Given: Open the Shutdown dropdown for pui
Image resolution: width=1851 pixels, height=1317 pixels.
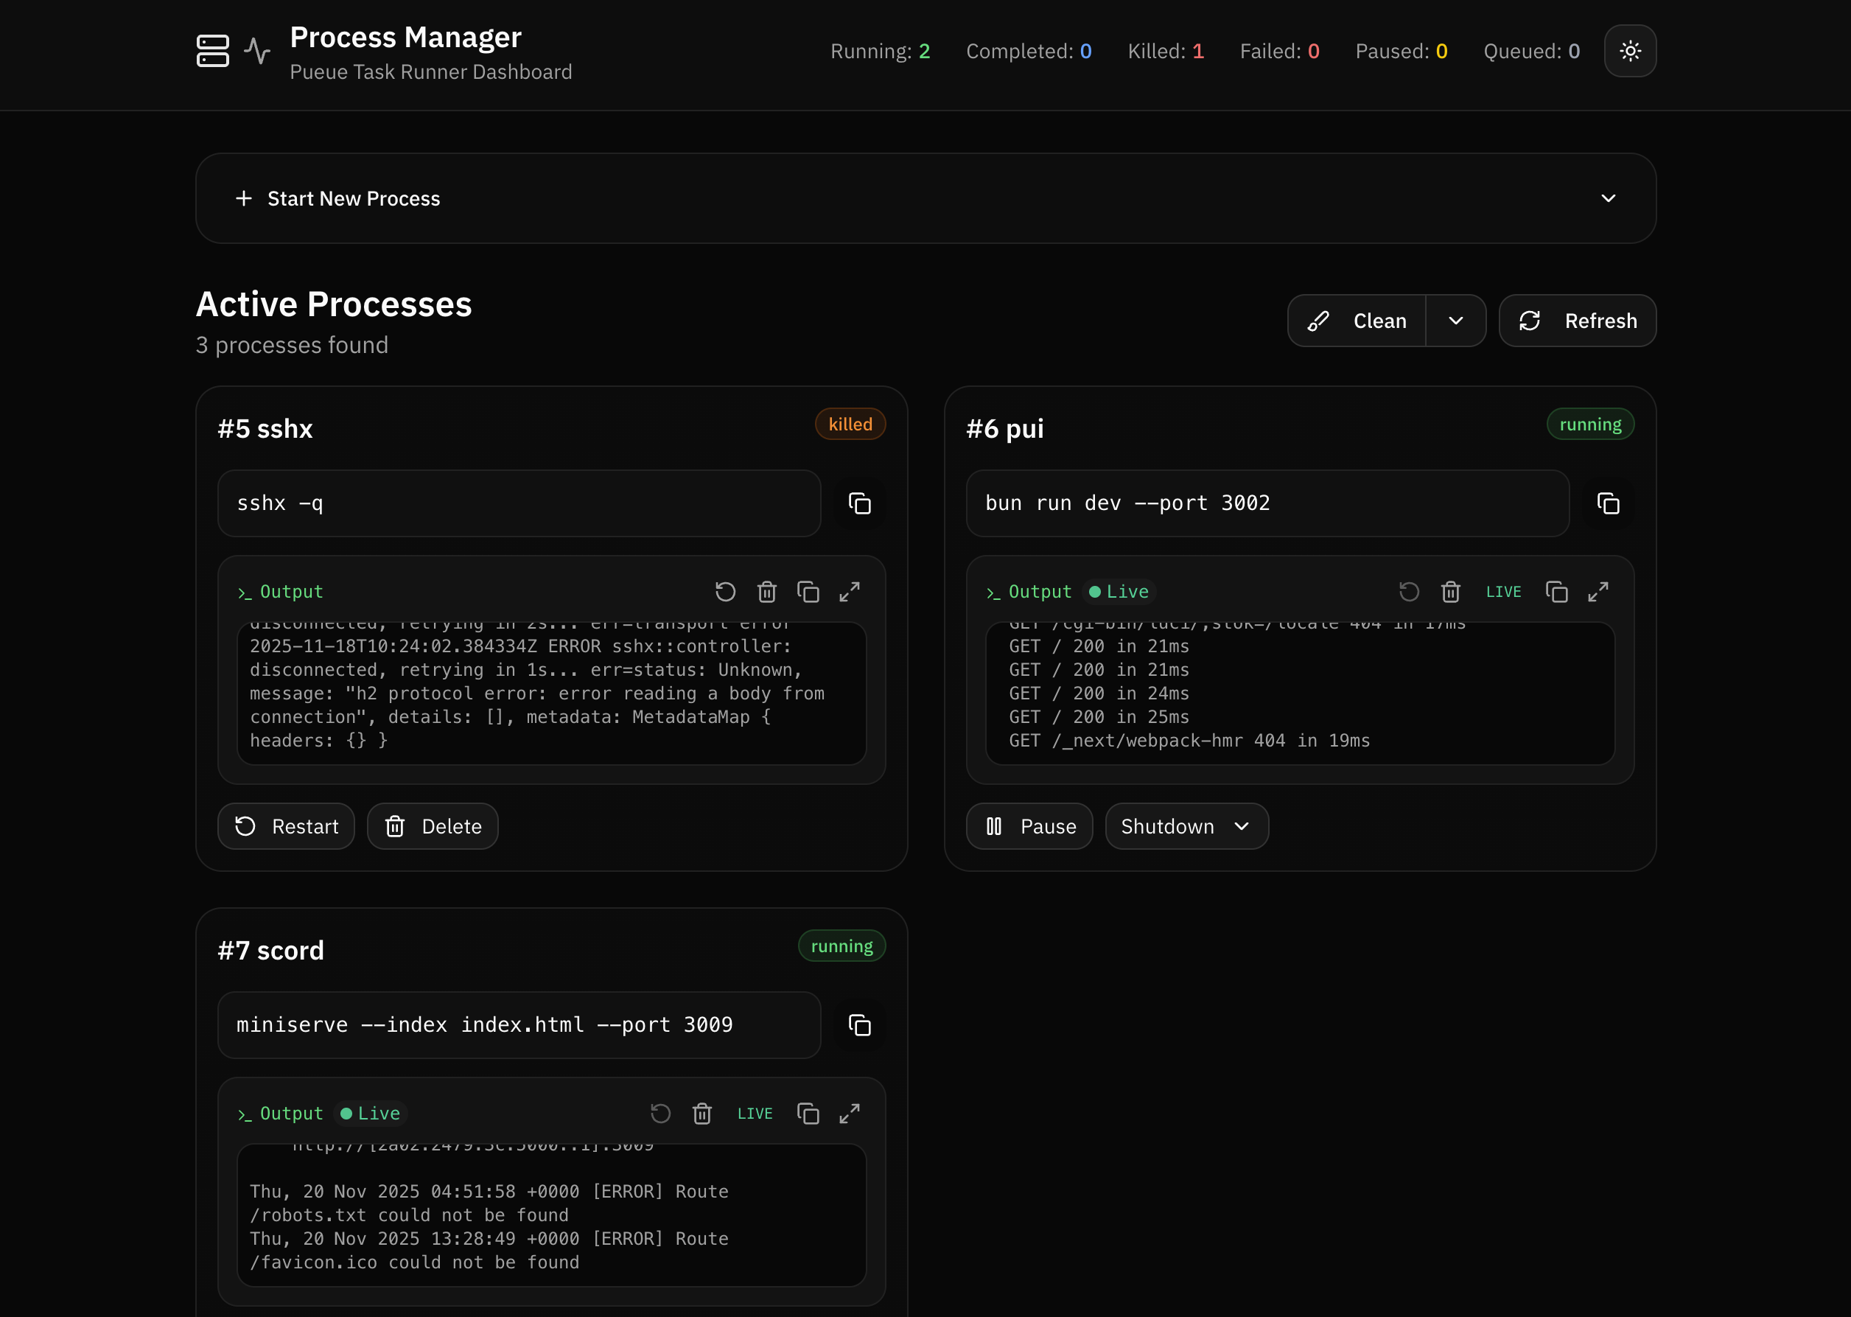Looking at the screenshot, I should point(1186,826).
